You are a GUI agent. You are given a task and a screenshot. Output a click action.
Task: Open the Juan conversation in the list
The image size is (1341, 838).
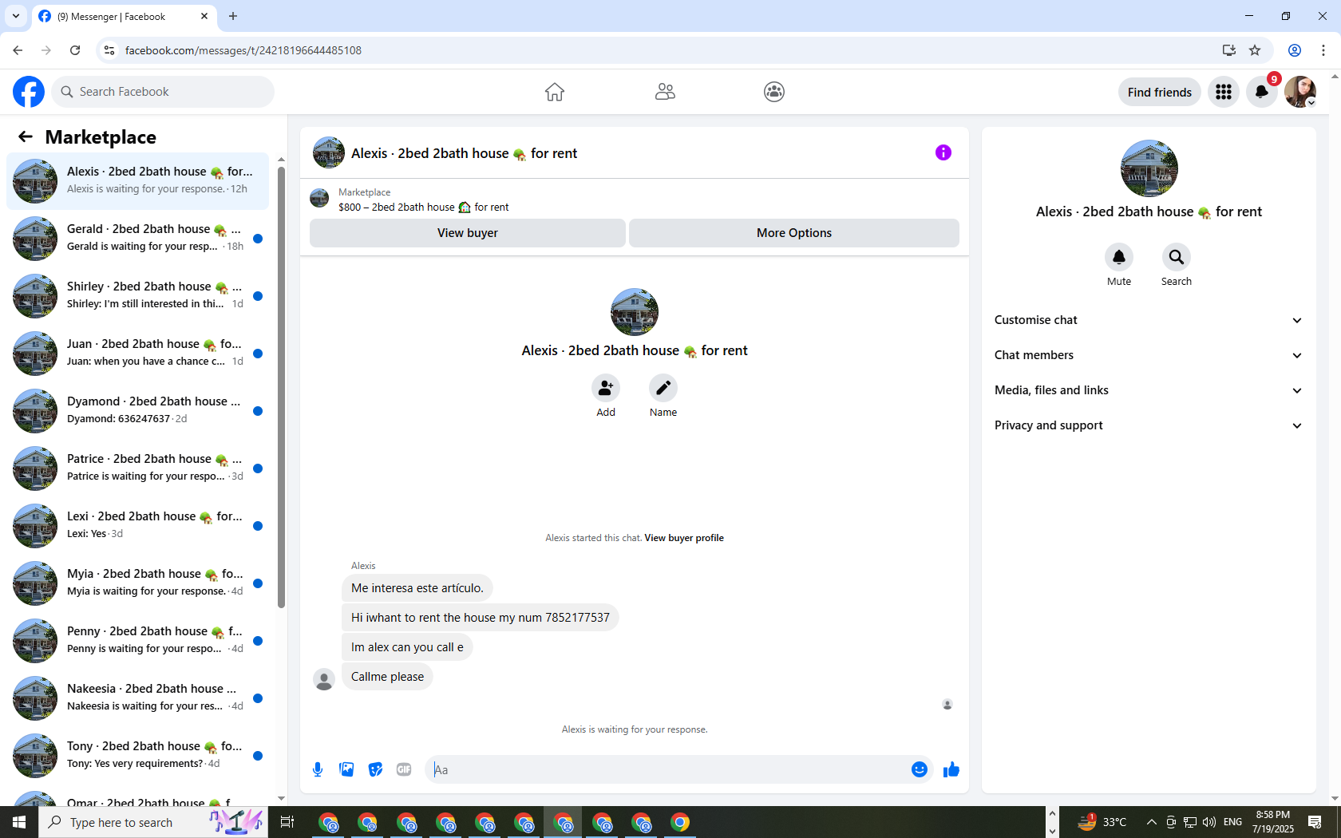(x=137, y=354)
